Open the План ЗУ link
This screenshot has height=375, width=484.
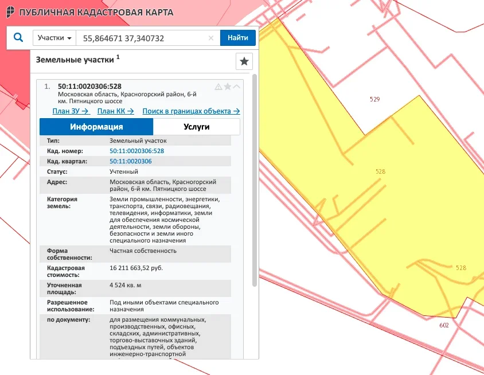pos(71,111)
